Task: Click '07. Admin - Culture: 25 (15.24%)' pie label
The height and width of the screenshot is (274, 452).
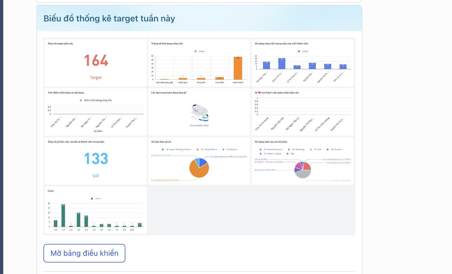Action: point(269,162)
